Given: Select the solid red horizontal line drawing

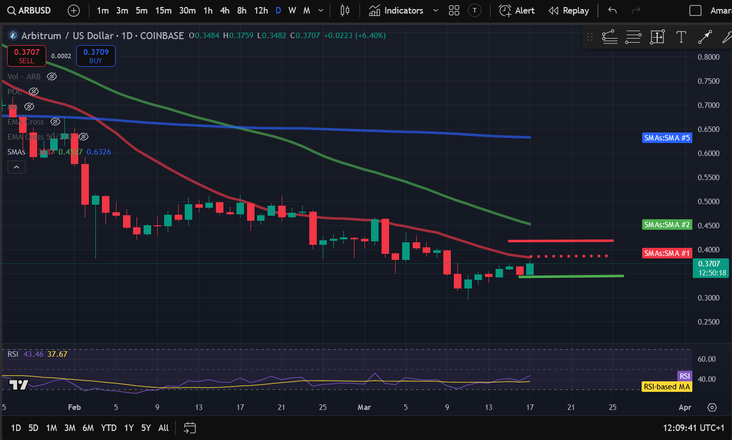Looking at the screenshot, I should [x=561, y=241].
